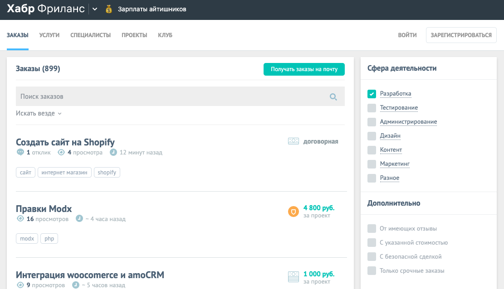The height and width of the screenshot is (289, 504).
Task: Click the php tag
Action: click(x=49, y=239)
